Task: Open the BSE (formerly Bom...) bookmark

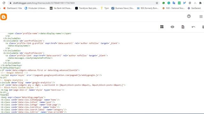Action: [x=148, y=8]
